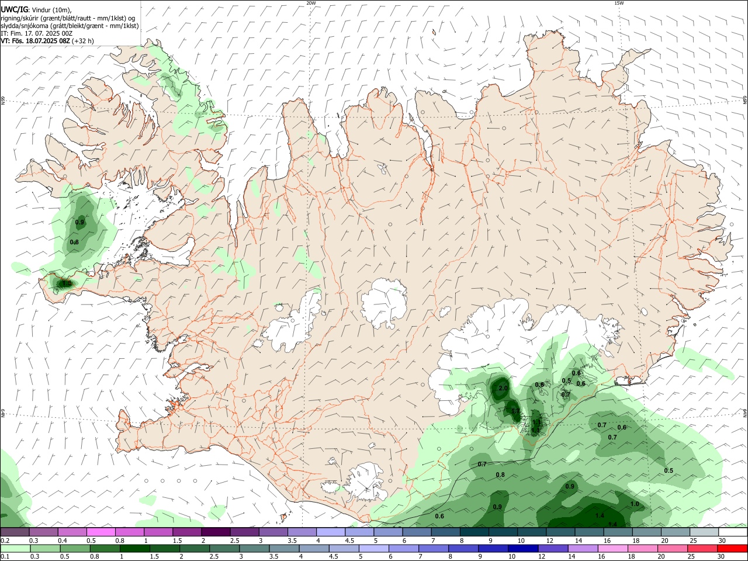748x561 pixels.
Task: Click the navy blue swatch labeled 10 in rain scale
Action: coord(522,548)
